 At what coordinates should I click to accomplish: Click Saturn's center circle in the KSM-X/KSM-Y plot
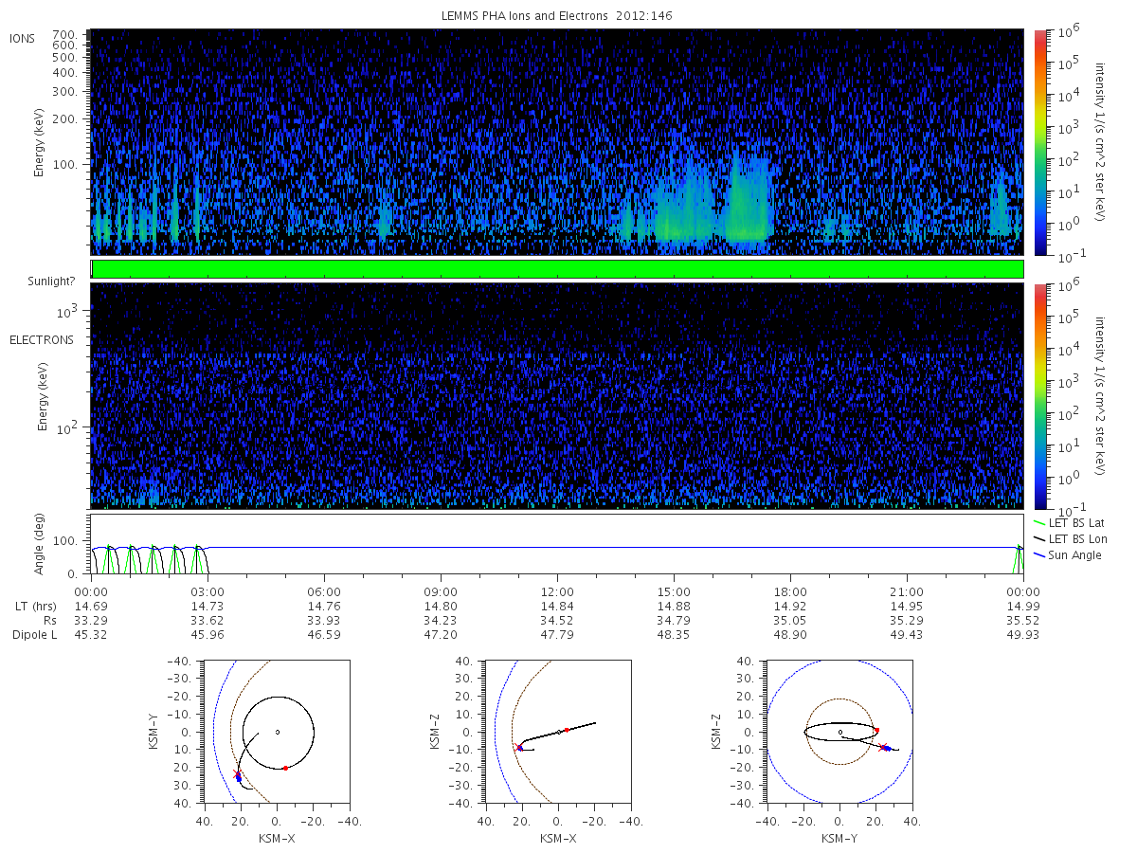tap(278, 732)
